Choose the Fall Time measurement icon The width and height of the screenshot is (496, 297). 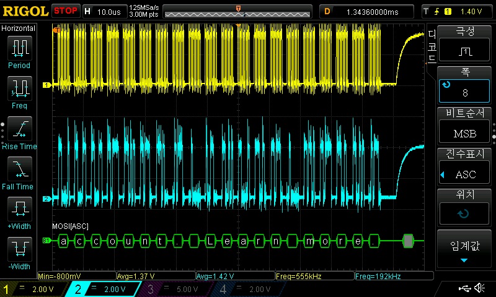point(19,169)
